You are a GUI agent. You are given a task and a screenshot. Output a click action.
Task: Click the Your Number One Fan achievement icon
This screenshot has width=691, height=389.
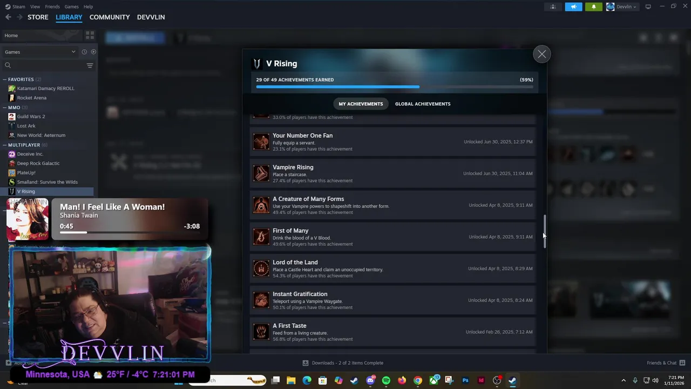pos(261,142)
